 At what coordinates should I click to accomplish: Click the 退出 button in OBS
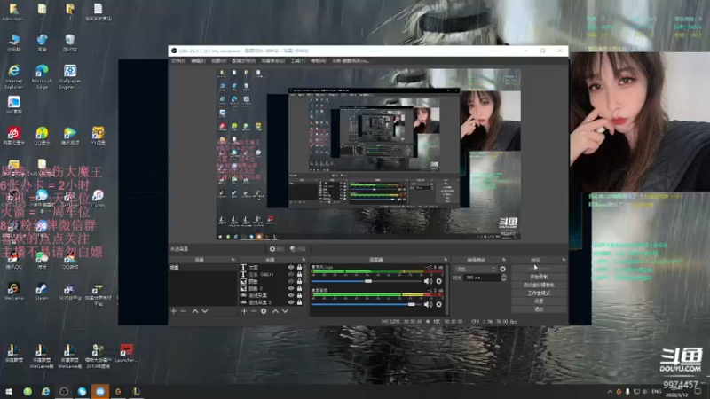pyautogui.click(x=539, y=309)
